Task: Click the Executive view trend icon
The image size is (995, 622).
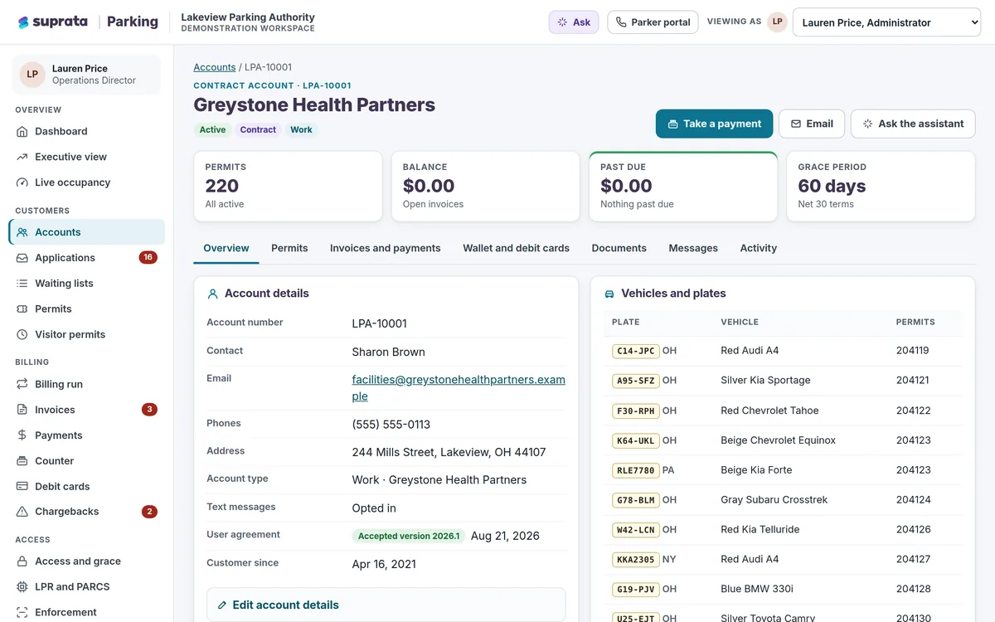Action: coord(22,157)
